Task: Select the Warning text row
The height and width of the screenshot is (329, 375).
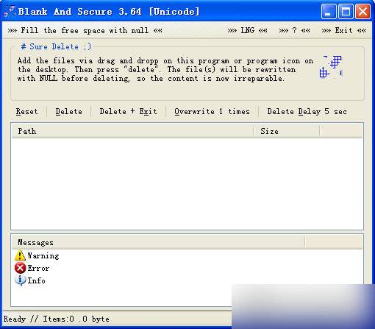Action: point(43,255)
